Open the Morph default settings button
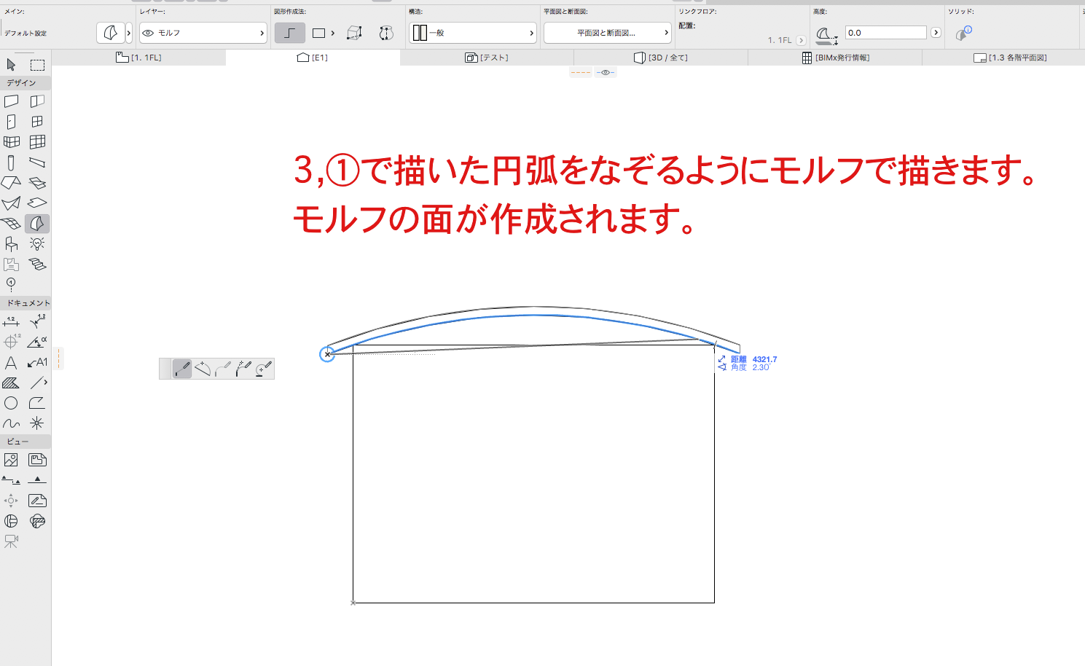This screenshot has height=666, width=1085. [x=110, y=33]
